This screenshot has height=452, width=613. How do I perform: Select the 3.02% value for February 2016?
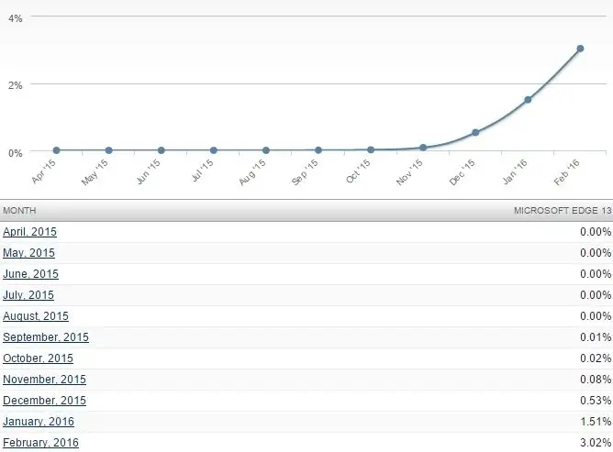point(596,443)
